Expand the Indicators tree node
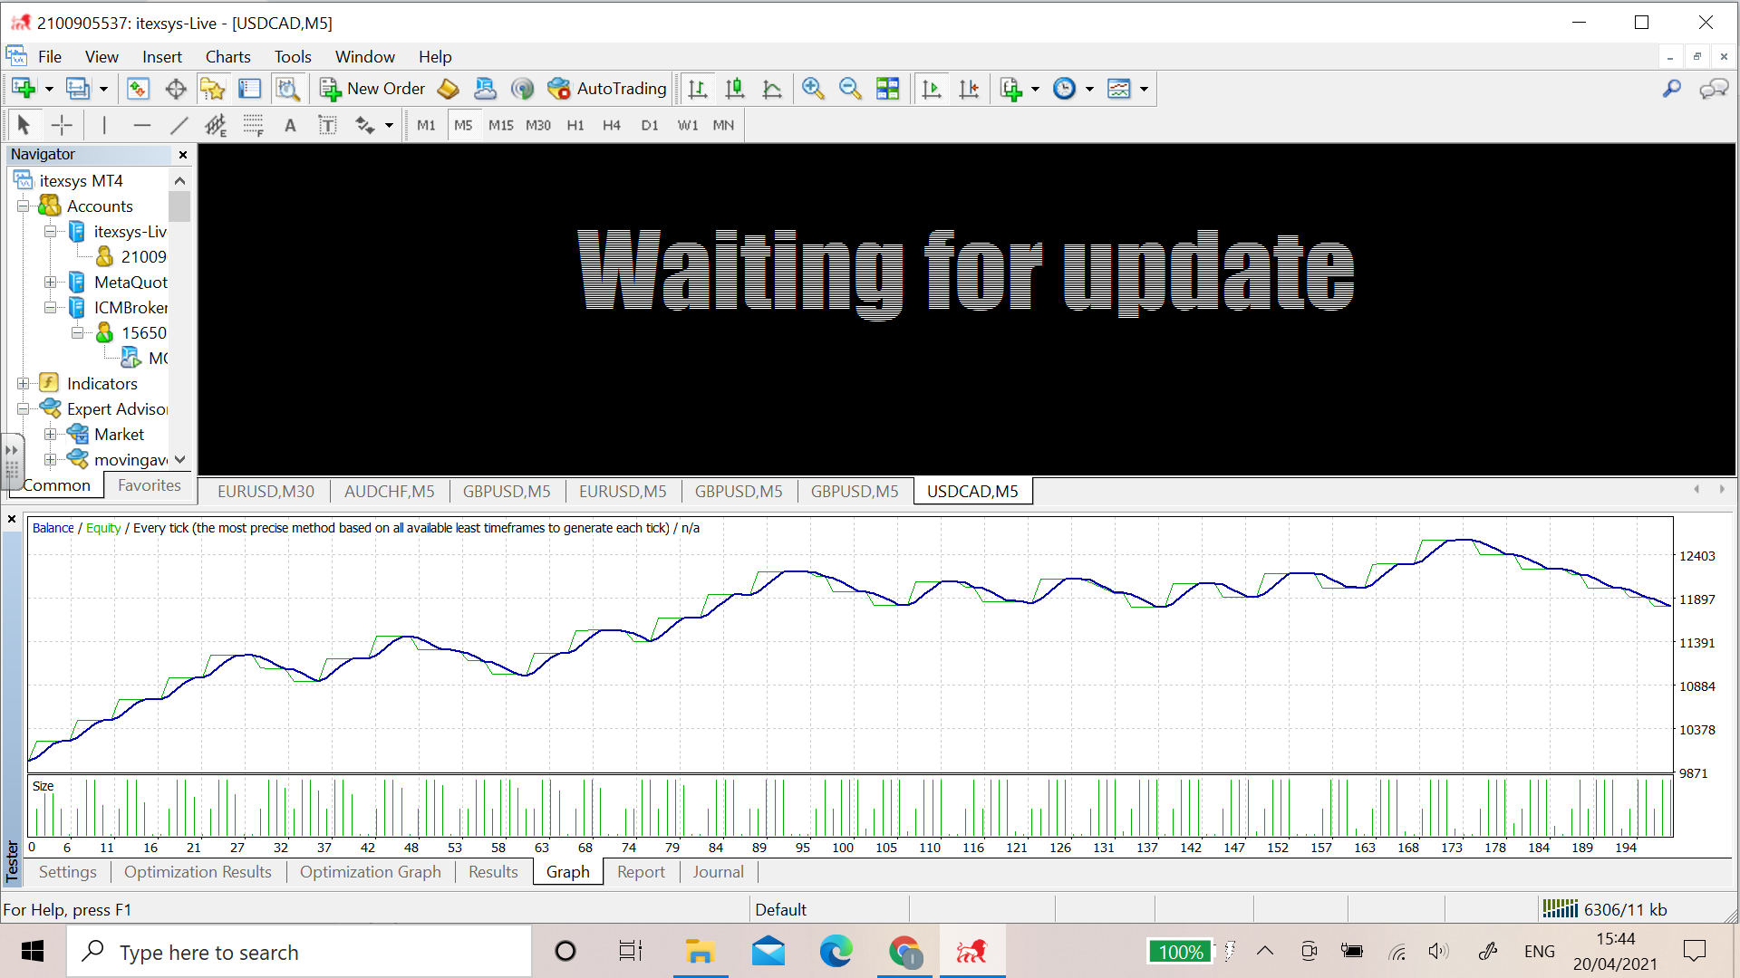 [x=24, y=384]
